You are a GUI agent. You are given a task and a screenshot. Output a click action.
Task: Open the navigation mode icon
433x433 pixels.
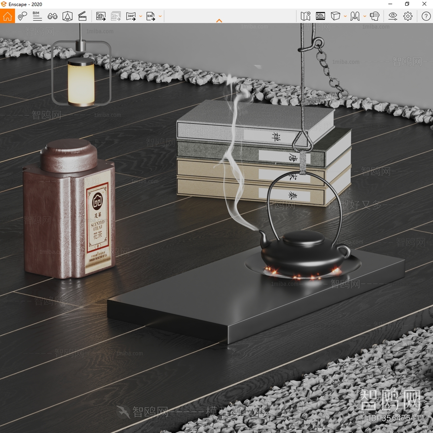point(355,16)
